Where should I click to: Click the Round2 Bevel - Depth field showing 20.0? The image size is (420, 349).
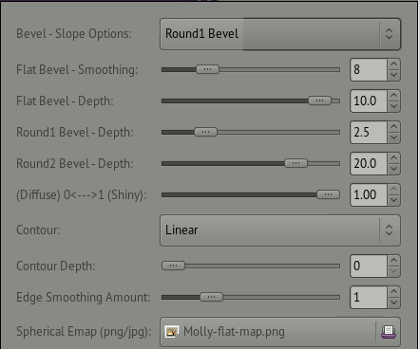point(369,163)
